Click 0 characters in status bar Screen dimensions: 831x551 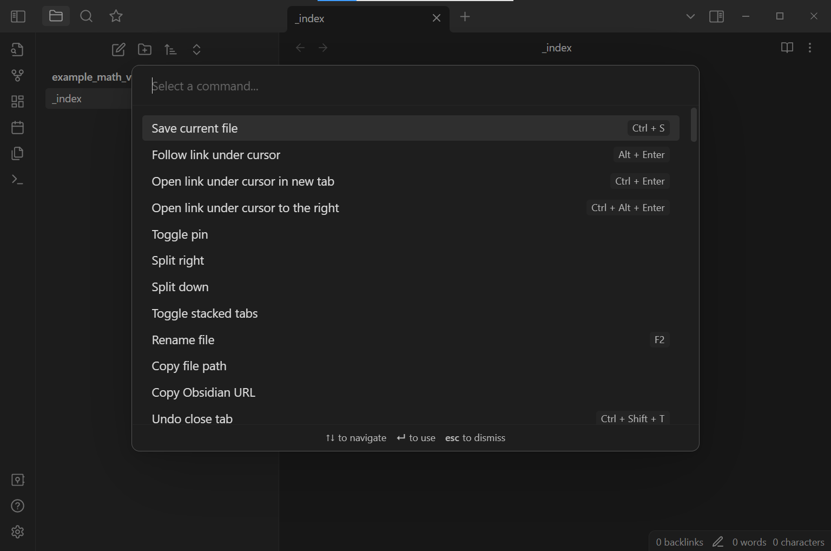pyautogui.click(x=799, y=542)
